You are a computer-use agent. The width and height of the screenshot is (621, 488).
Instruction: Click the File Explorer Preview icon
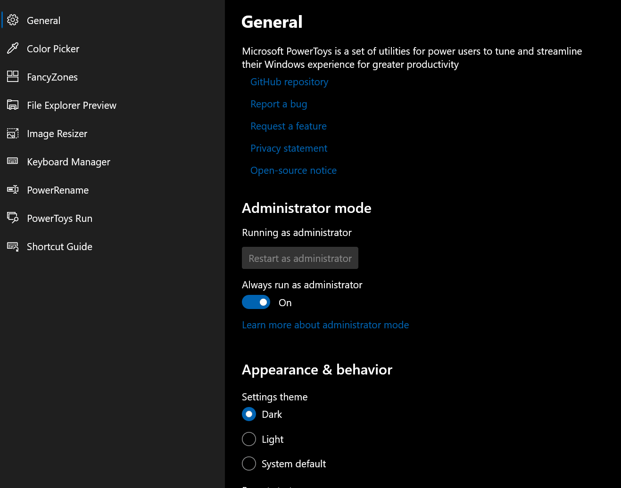click(13, 105)
